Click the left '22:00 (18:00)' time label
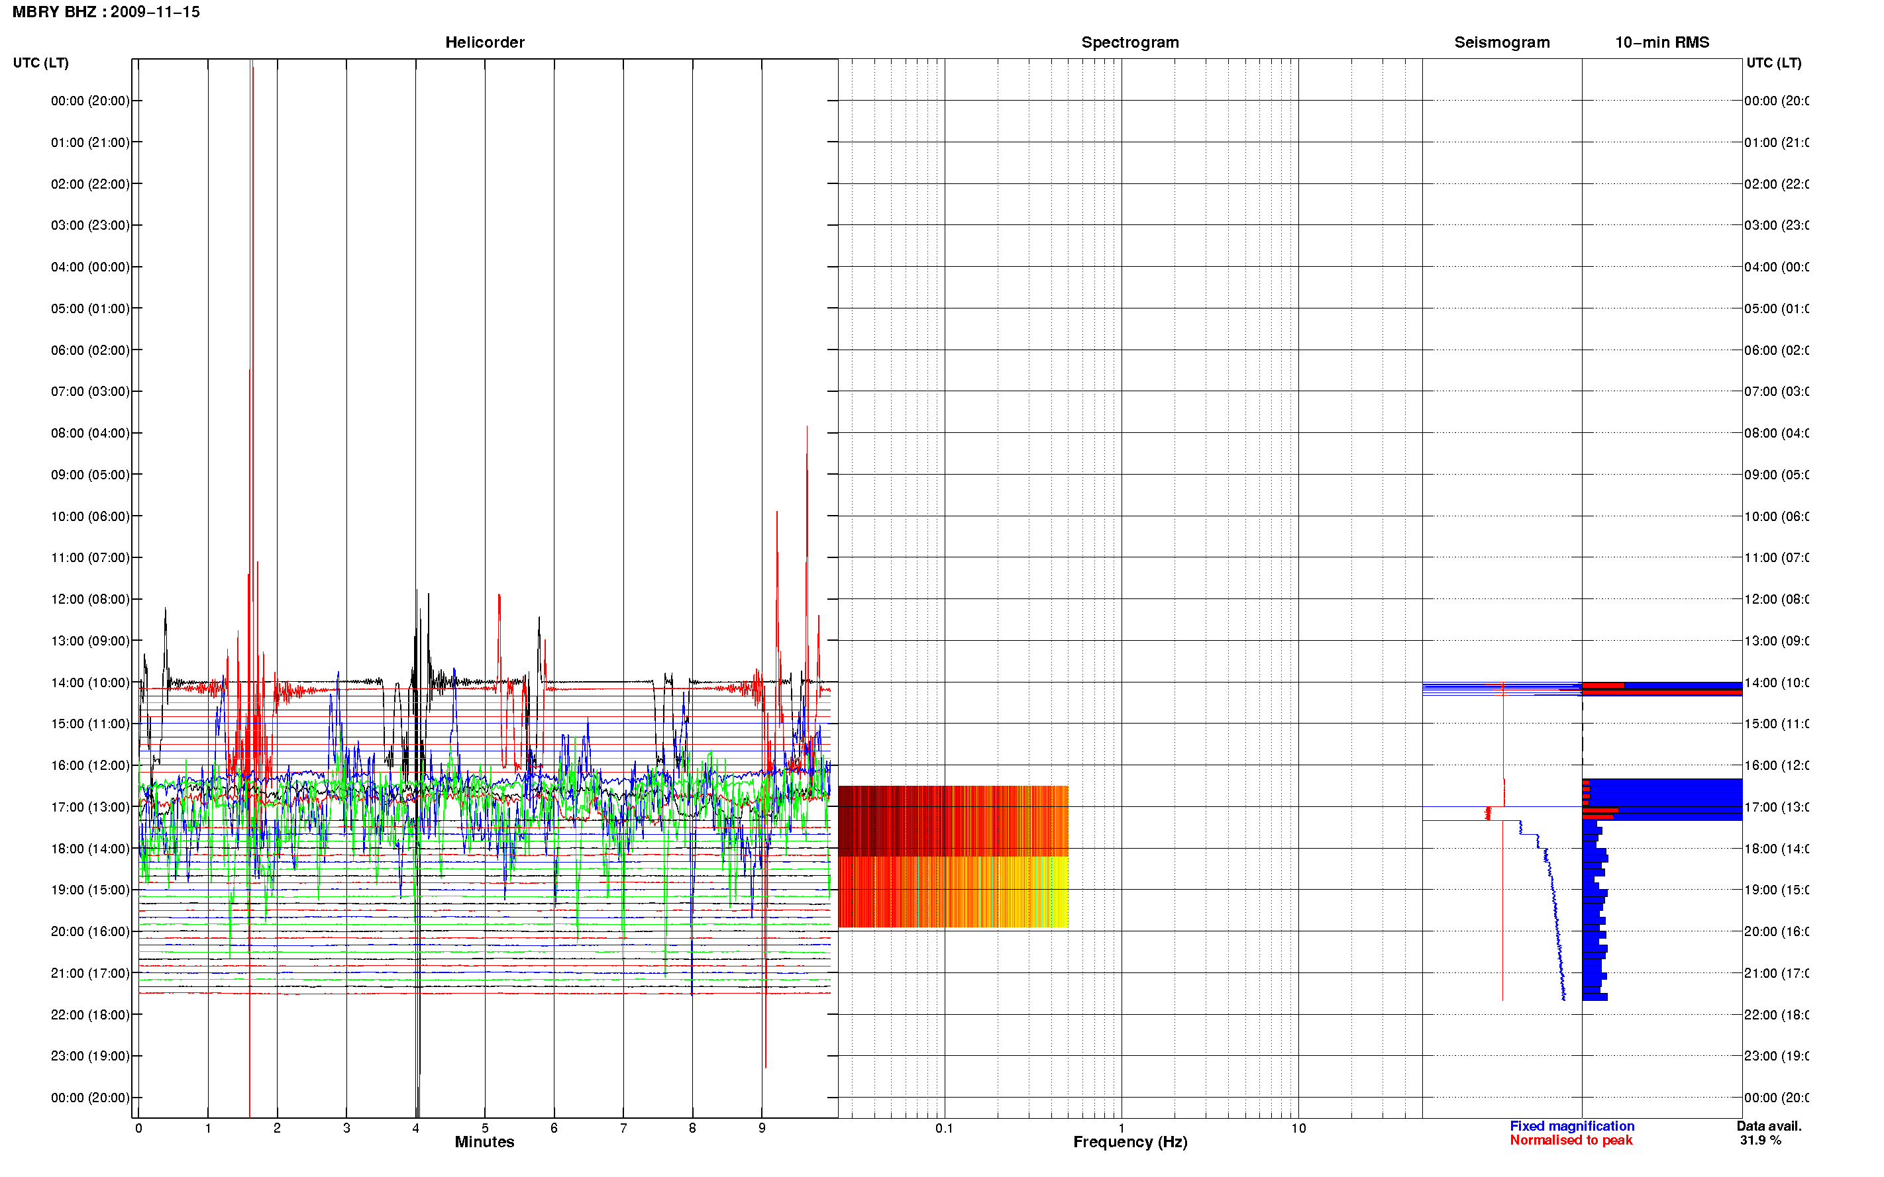Screen dimensions: 1884x1177 coord(90,1014)
